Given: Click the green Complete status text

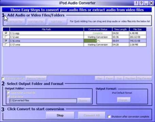Looking at the screenshot, I should tap(98, 33).
